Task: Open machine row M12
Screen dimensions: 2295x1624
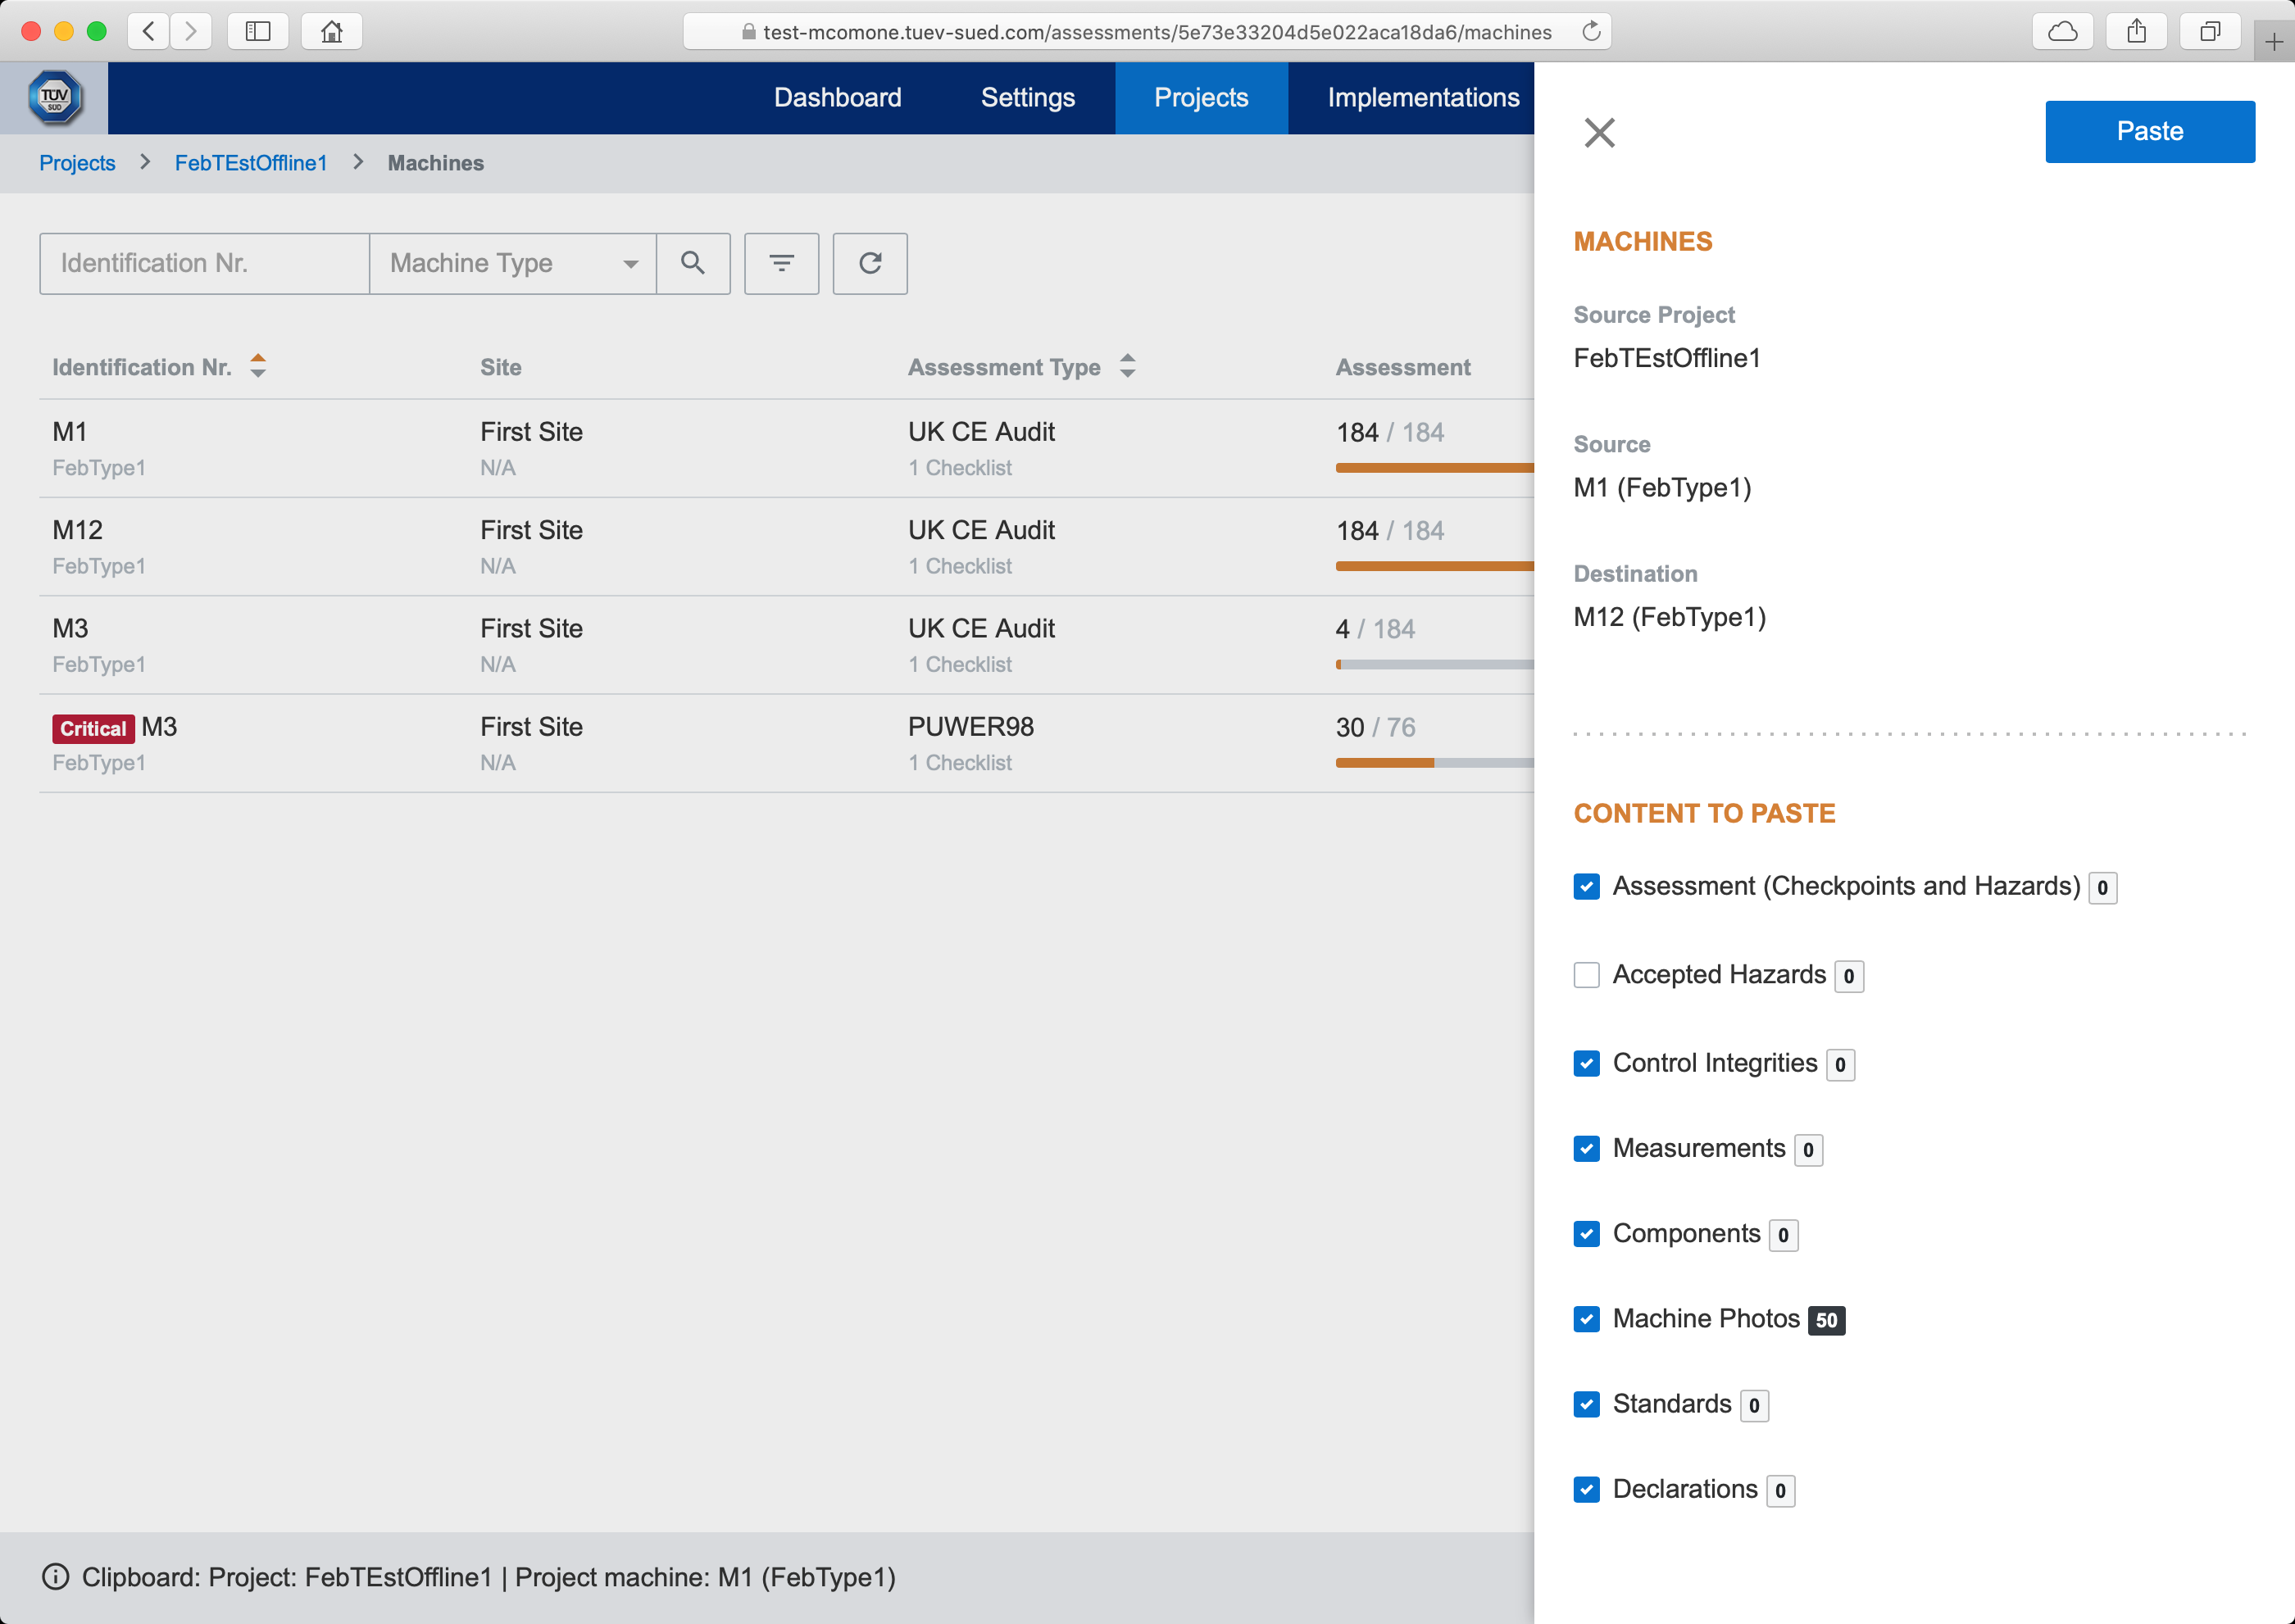Action: click(x=786, y=546)
